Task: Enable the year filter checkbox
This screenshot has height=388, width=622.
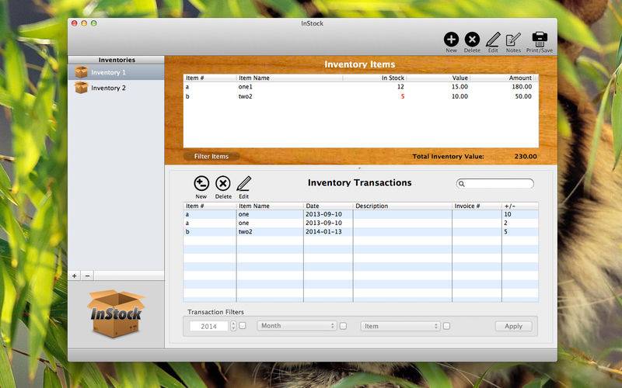Action: [243, 326]
